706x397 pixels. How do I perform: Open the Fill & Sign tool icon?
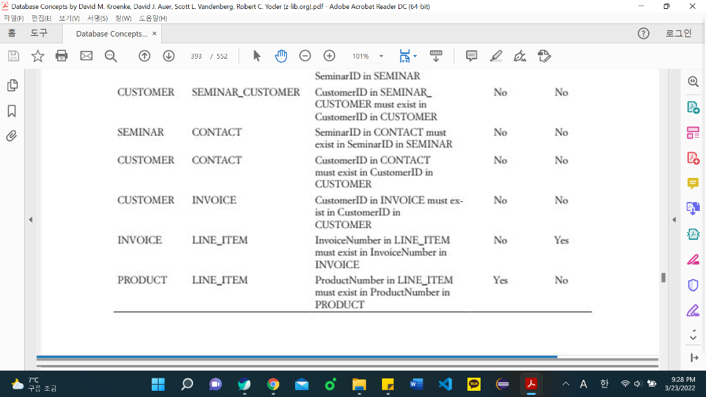tap(519, 56)
